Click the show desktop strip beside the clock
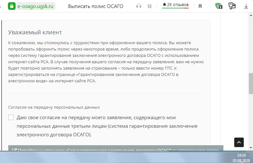This screenshot has height=163, width=253. point(252,157)
